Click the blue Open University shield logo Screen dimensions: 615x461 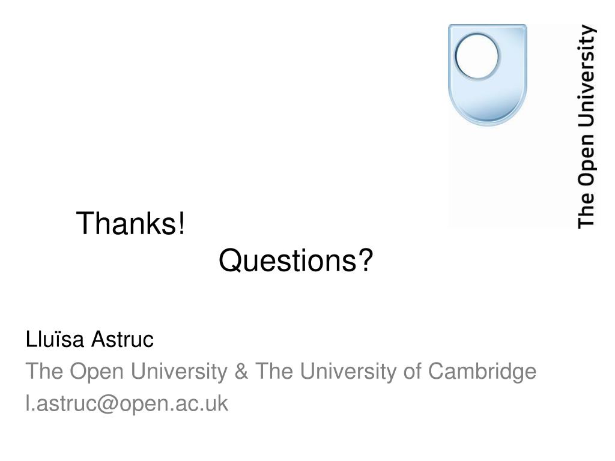pyautogui.click(x=487, y=75)
